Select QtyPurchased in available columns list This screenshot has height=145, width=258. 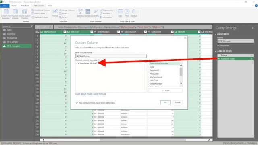point(156,77)
